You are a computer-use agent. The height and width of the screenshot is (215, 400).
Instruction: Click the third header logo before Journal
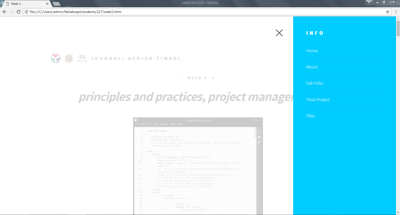82,58
